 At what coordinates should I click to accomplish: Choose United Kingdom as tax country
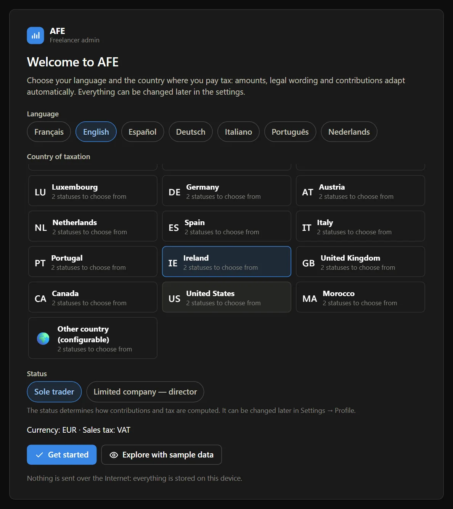pyautogui.click(x=360, y=262)
